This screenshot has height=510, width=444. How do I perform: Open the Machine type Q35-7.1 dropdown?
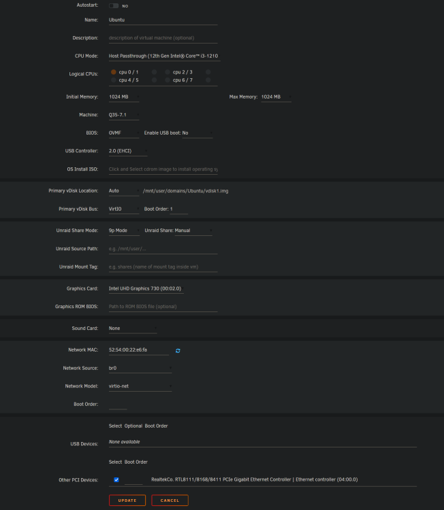click(124, 115)
